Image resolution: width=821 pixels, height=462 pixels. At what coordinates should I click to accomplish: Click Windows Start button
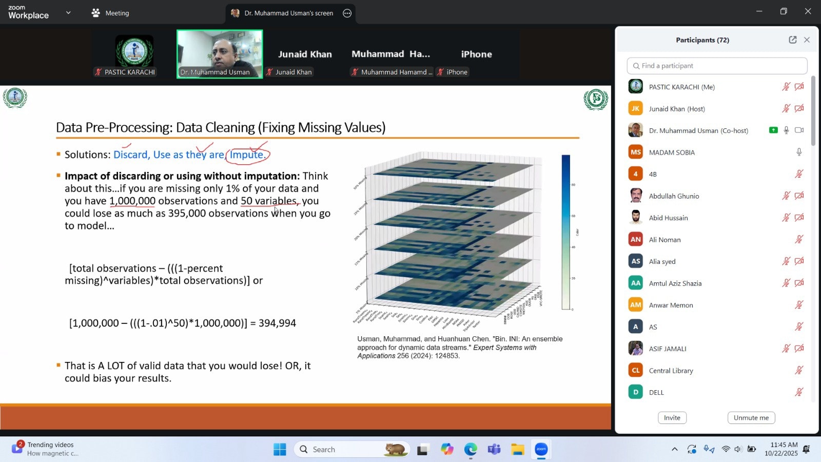tap(280, 450)
